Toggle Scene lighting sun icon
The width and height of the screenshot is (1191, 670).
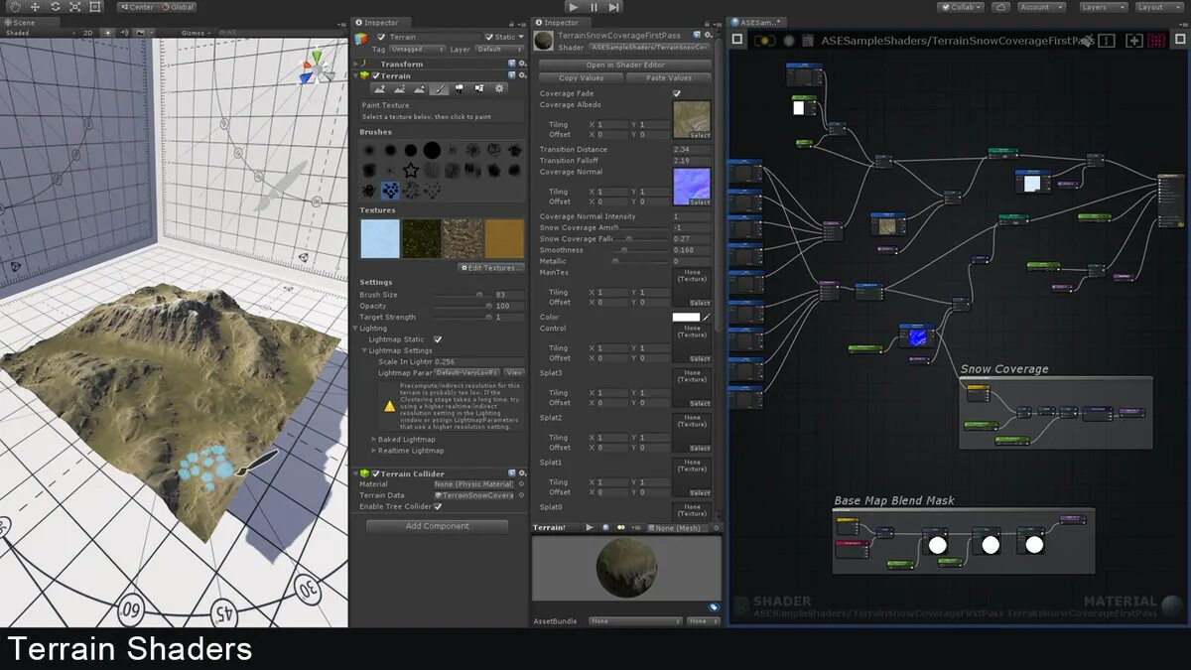[x=107, y=33]
